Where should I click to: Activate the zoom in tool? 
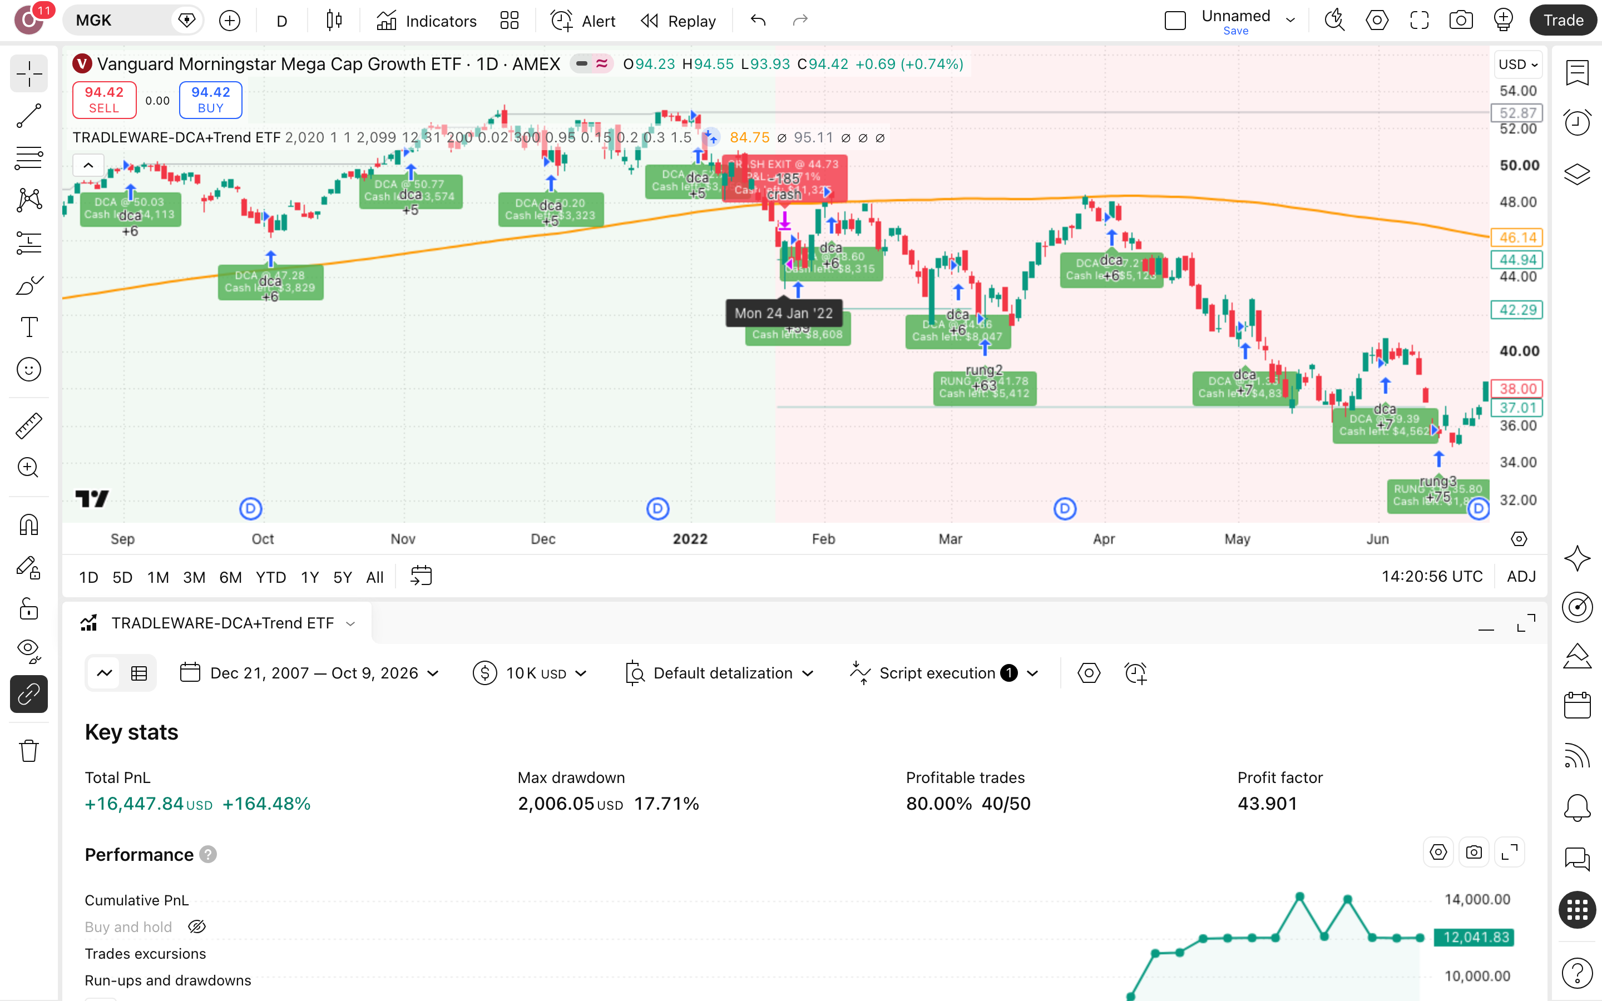click(x=29, y=468)
